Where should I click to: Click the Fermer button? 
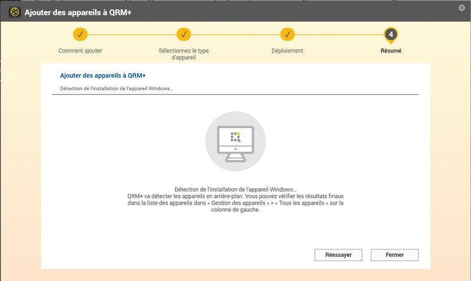pyautogui.click(x=394, y=255)
